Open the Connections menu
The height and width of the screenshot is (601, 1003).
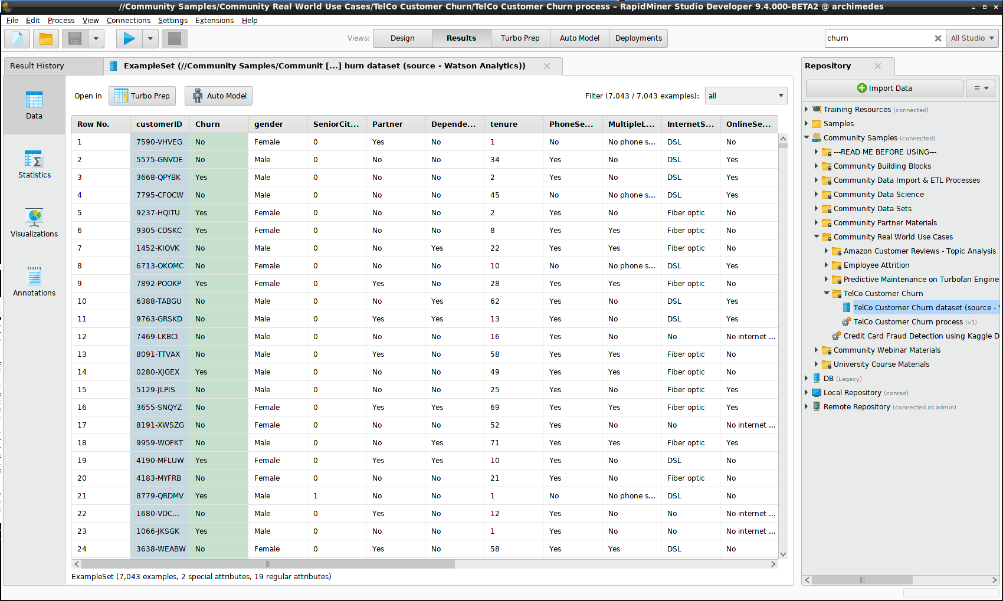coord(128,21)
